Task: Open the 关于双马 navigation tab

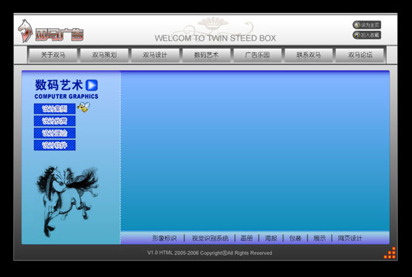Action: pos(53,55)
